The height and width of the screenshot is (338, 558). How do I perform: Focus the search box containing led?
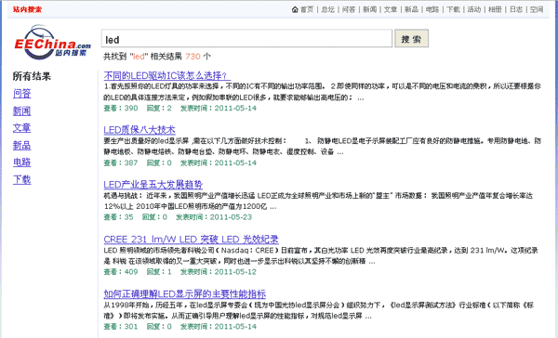pyautogui.click(x=246, y=38)
